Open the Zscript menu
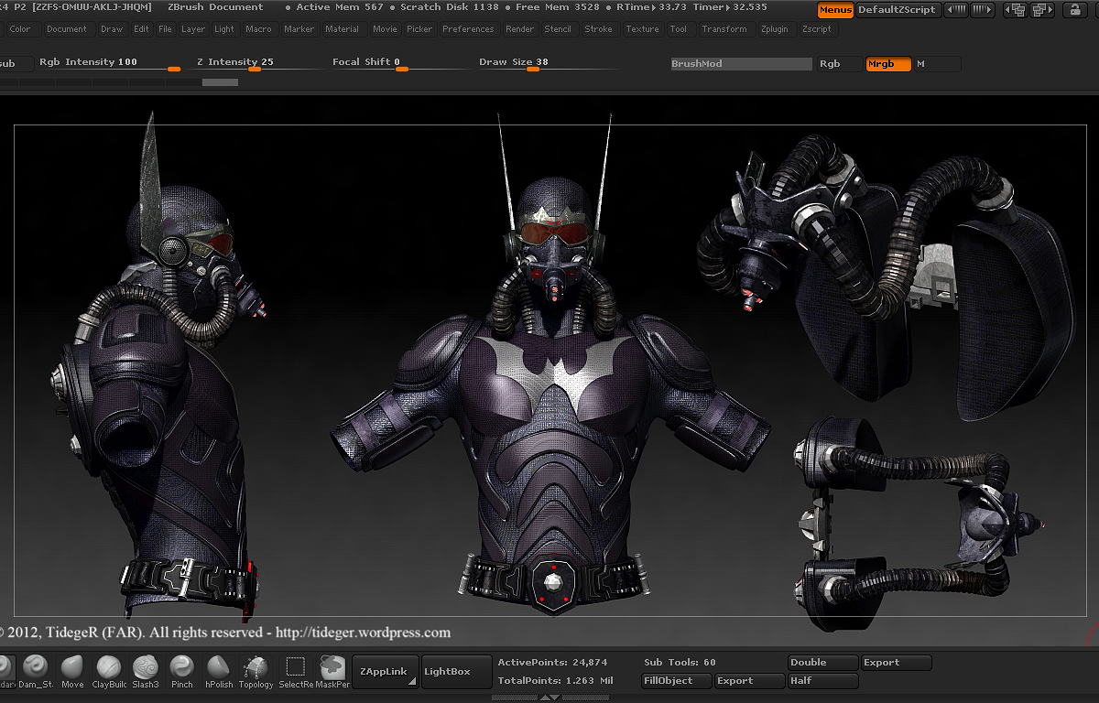1099x703 pixels. click(x=817, y=29)
